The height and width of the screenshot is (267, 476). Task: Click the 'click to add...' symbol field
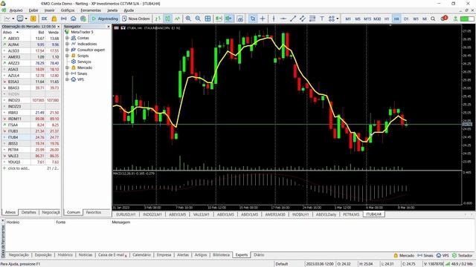pyautogui.click(x=19, y=168)
